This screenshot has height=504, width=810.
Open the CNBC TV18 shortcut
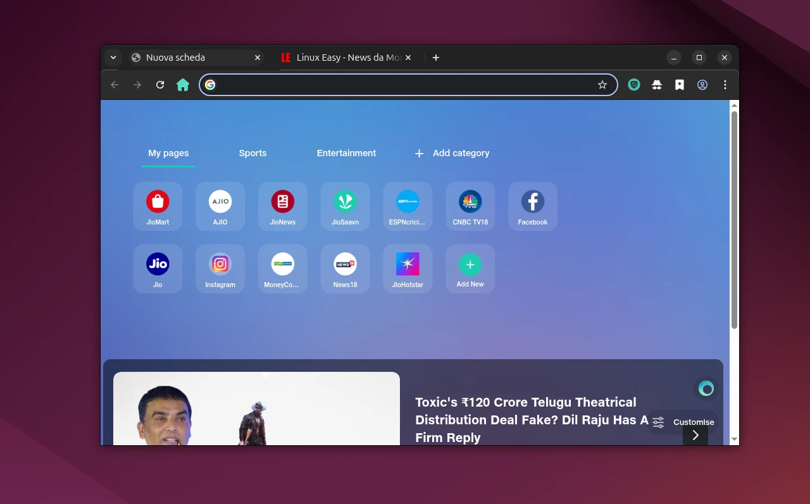pyautogui.click(x=470, y=206)
